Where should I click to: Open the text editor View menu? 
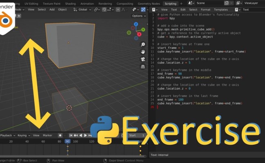pos(164,10)
